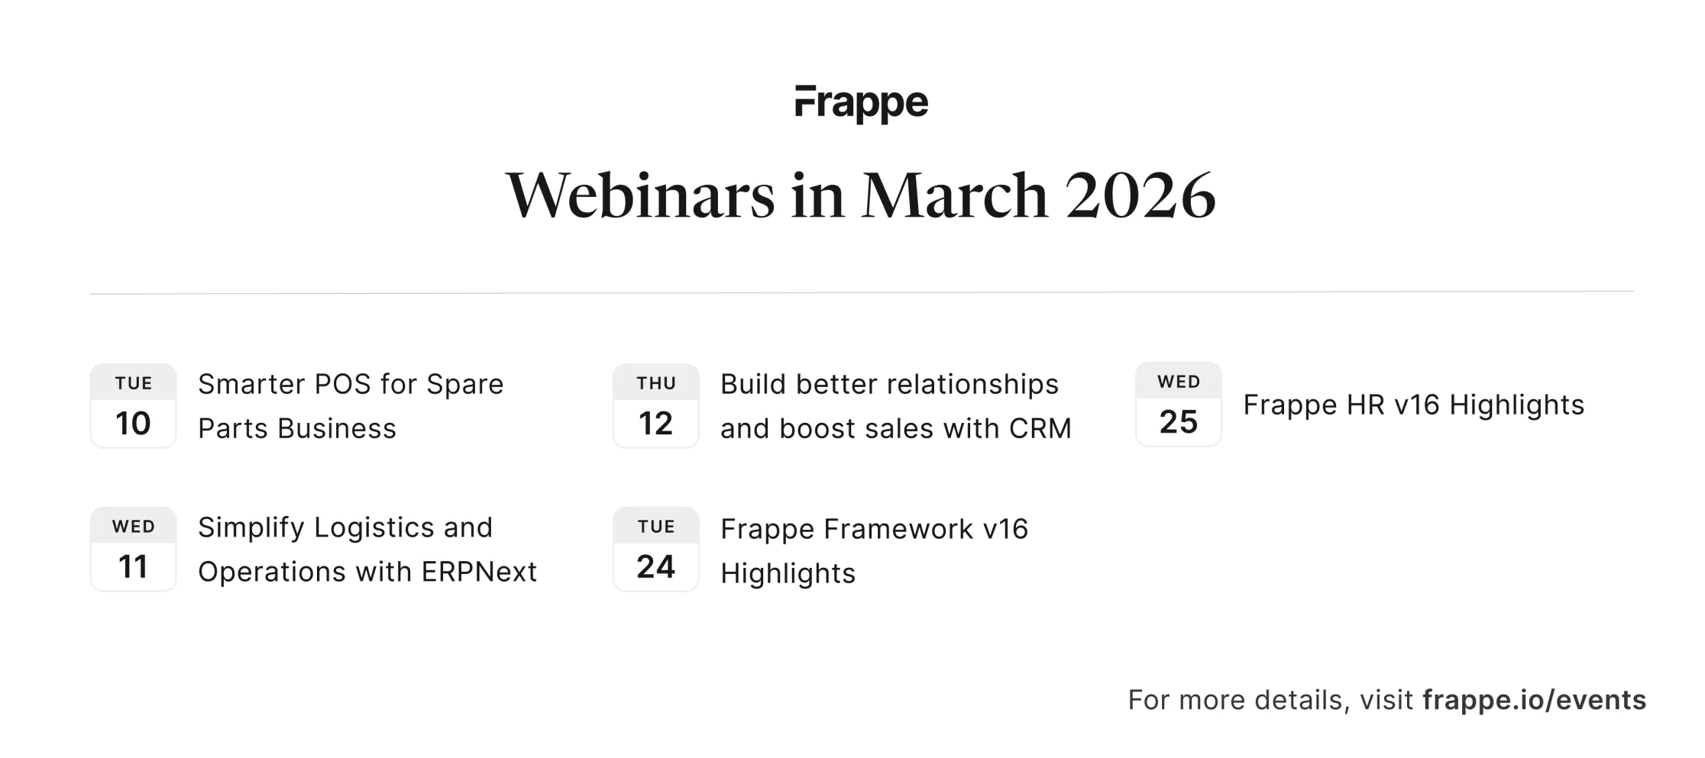1705x758 pixels.
Task: Click the number 25 in date badge
Action: [1178, 422]
